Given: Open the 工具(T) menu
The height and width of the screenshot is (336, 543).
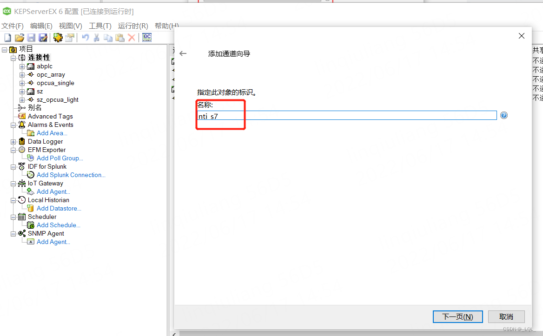Looking at the screenshot, I should click(x=100, y=26).
